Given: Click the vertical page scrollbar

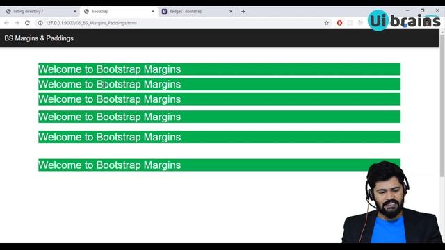Looking at the screenshot, I should (442, 106).
